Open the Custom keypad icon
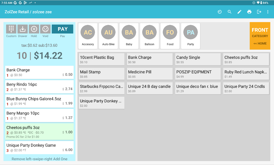This screenshot has height=165, width=274. [x=11, y=29]
